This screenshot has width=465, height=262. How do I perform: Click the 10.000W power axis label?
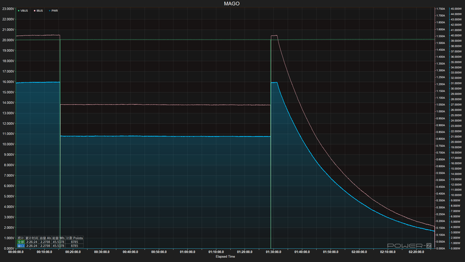(456, 195)
